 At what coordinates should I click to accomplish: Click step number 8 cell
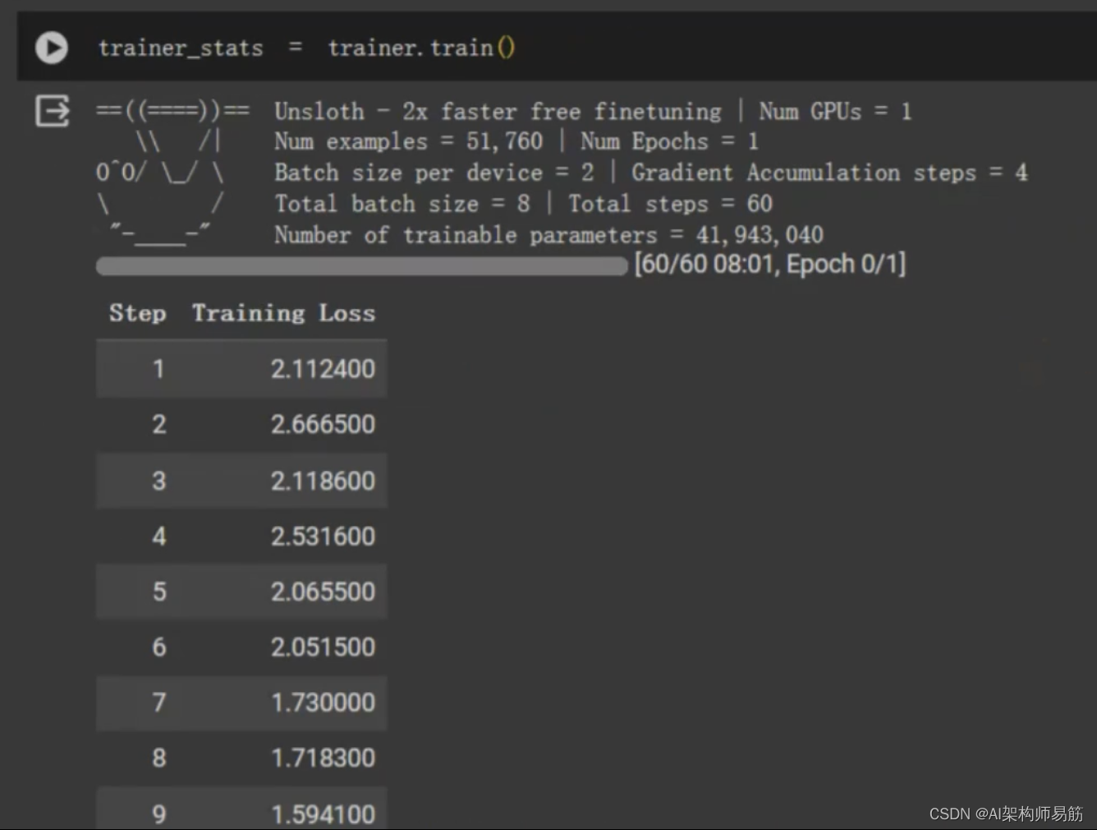tap(158, 758)
